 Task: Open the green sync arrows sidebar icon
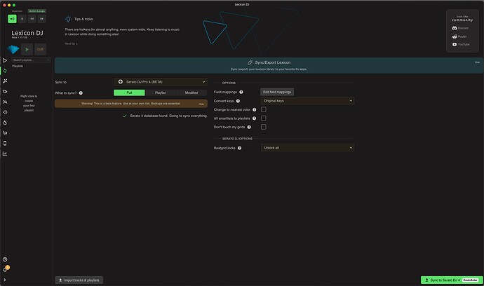click(5, 71)
